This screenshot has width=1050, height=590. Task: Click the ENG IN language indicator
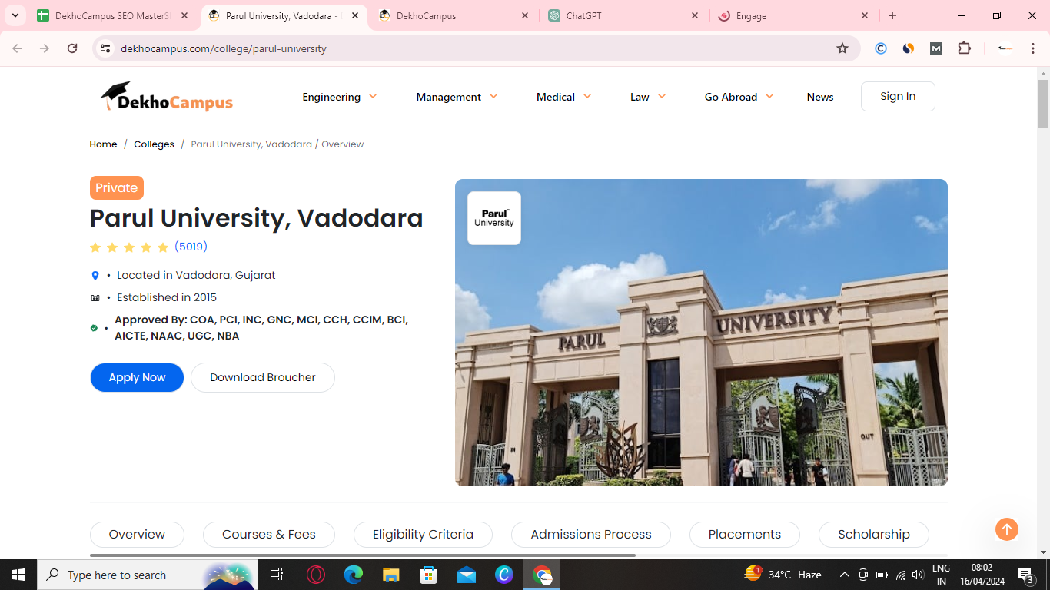pos(942,575)
